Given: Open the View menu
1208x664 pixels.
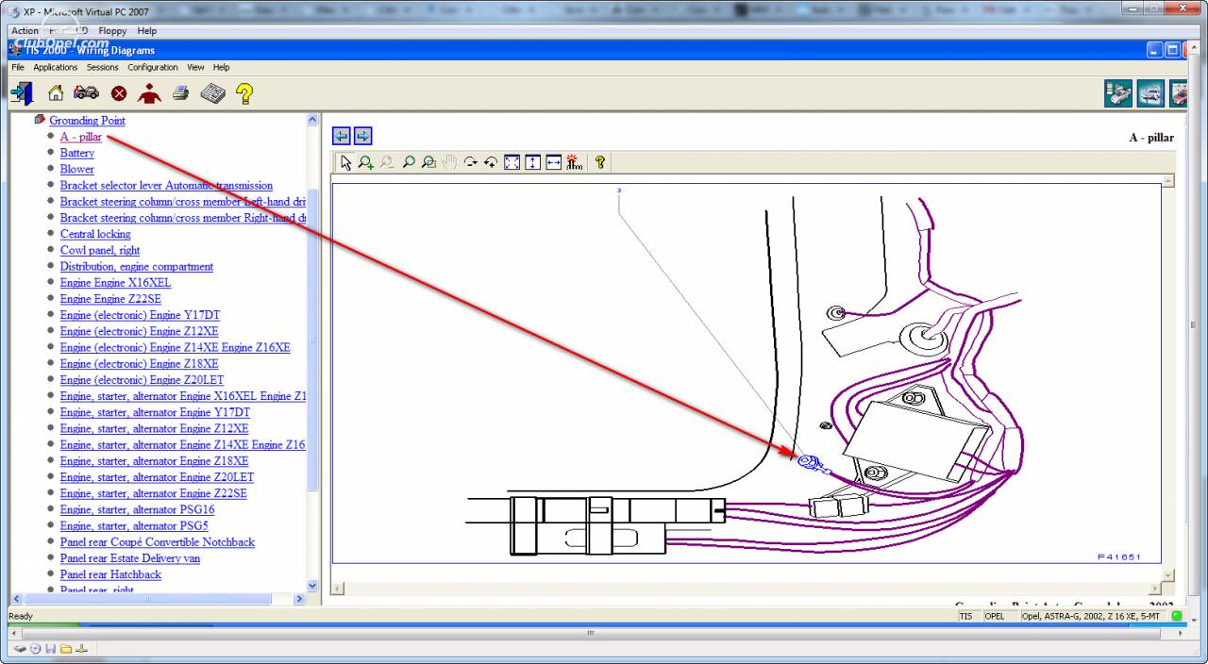Looking at the screenshot, I should pos(195,68).
